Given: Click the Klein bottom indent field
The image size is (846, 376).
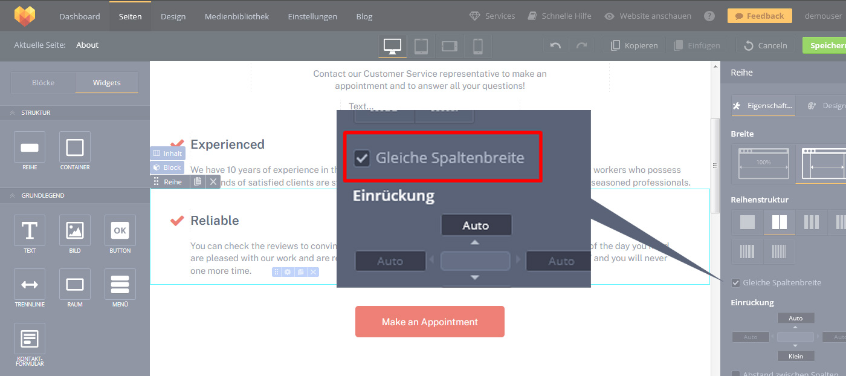Looking at the screenshot, I should click(x=795, y=356).
